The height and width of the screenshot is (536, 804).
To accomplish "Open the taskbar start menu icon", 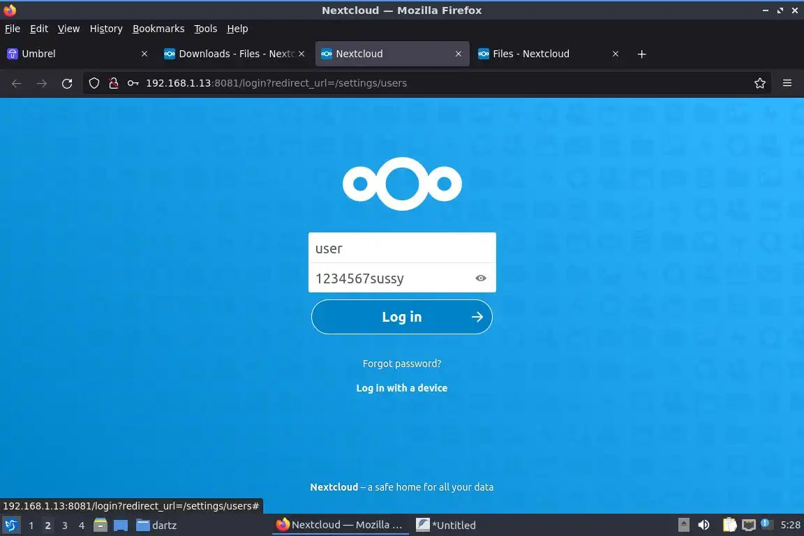I will tap(10, 526).
